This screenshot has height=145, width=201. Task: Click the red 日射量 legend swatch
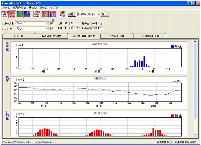pyautogui.click(x=172, y=116)
